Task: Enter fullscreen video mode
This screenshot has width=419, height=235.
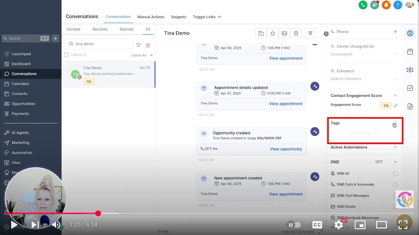Action: click(403, 225)
